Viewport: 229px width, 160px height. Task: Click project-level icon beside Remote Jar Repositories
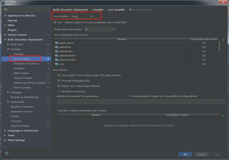(48, 97)
